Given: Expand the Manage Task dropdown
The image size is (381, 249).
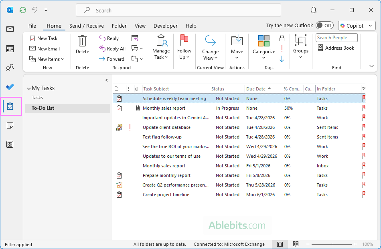Looking at the screenshot, I should (x=161, y=47).
